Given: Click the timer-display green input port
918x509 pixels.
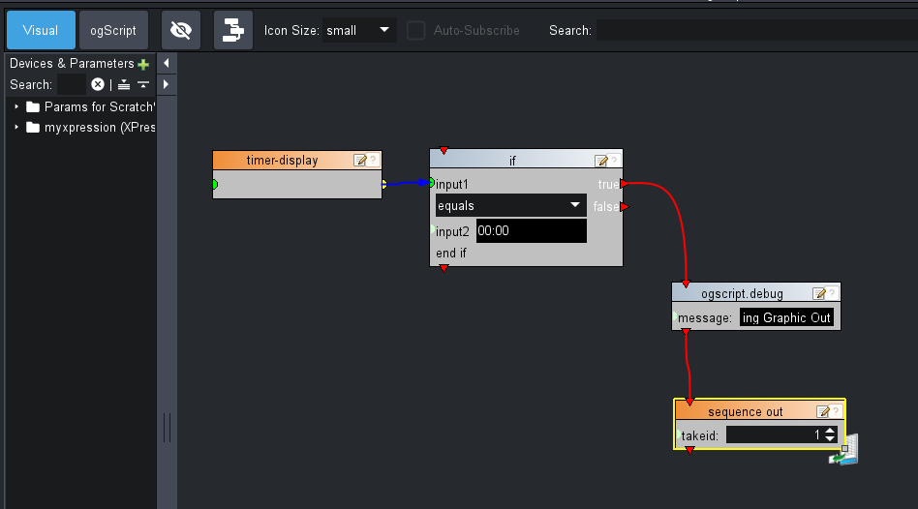Looking at the screenshot, I should (x=215, y=184).
